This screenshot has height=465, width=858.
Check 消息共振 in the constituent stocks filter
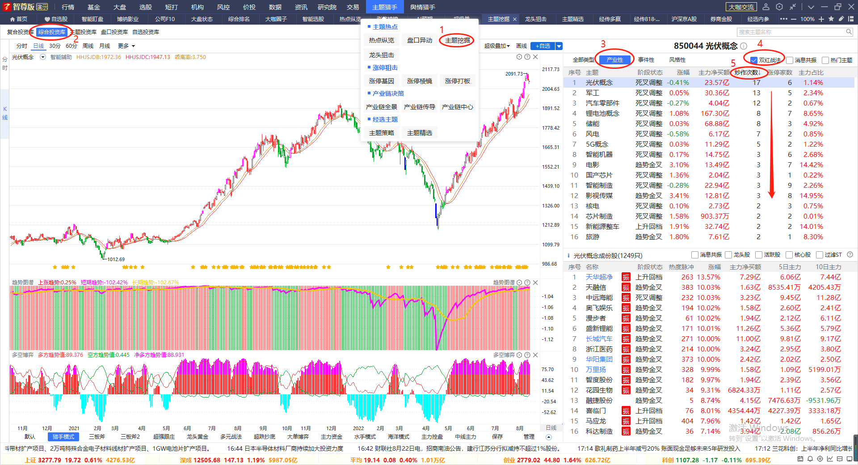695,255
